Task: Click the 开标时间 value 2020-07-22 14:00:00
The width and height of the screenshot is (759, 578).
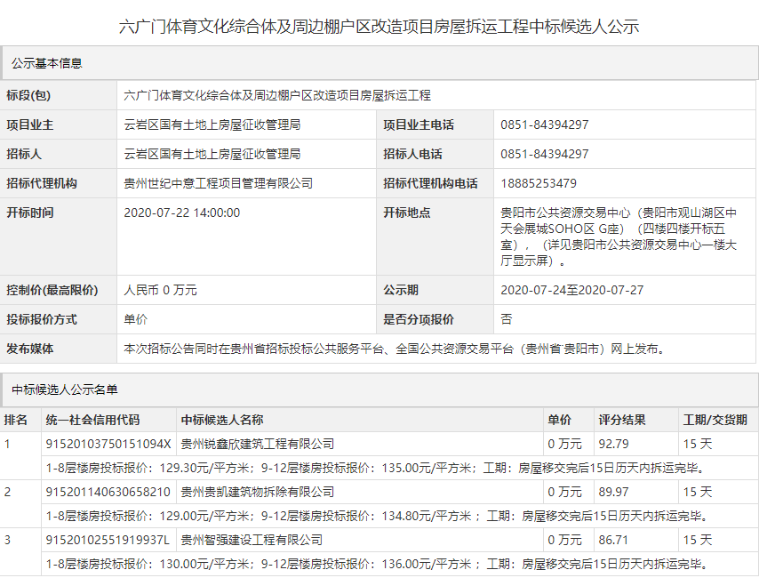Action: [181, 213]
